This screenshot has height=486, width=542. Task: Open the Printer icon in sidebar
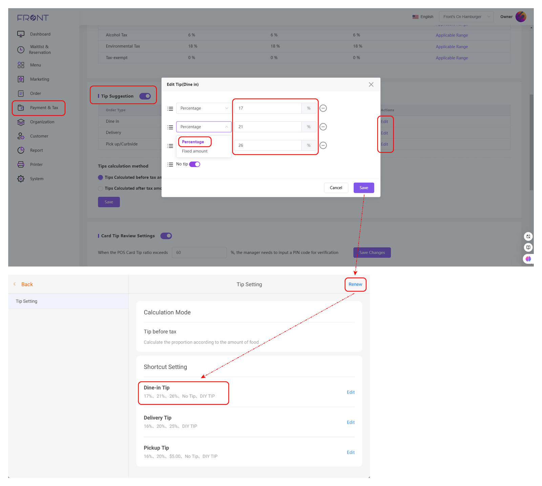tap(21, 164)
